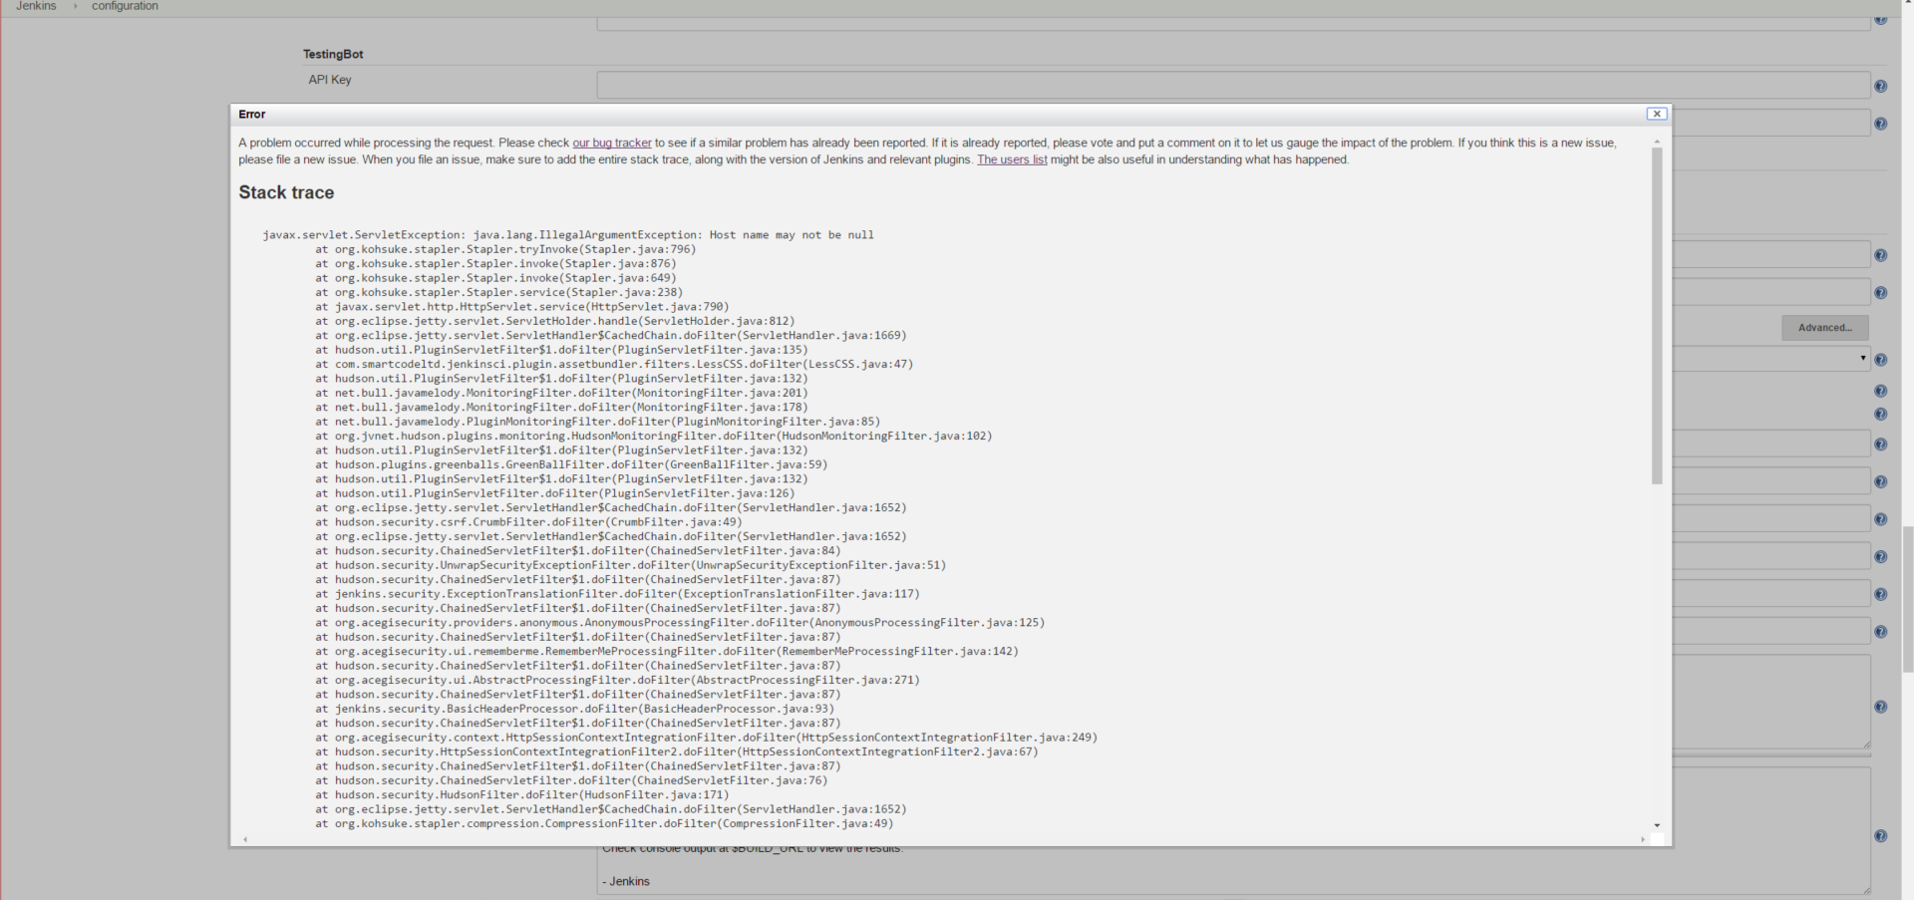The image size is (1914, 900).
Task: Click the dialog's scroll down arrow
Action: [x=1657, y=825]
